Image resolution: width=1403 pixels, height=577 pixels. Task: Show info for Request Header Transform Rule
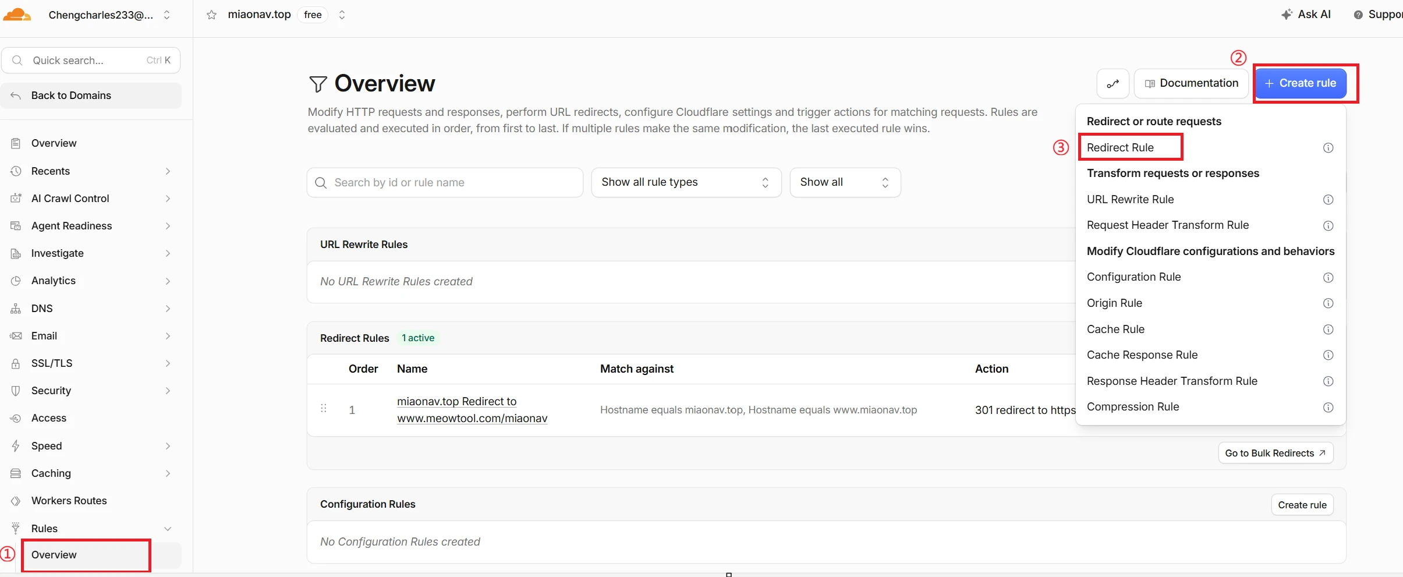[1328, 226]
